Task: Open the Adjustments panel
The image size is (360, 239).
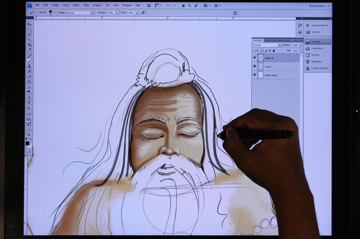Action: [x=319, y=25]
